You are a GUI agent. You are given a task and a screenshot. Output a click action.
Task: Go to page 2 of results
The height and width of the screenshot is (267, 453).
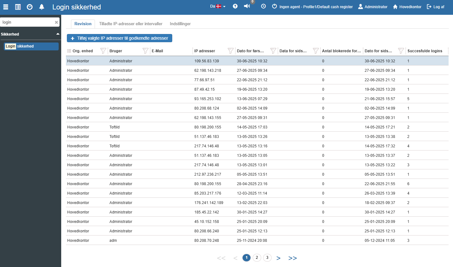click(x=257, y=258)
